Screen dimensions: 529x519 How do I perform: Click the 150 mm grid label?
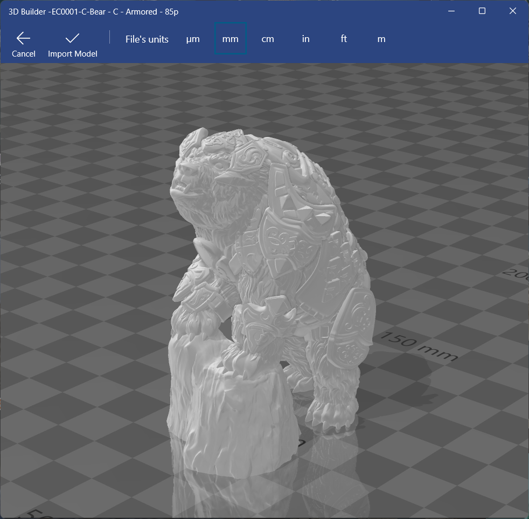point(419,347)
